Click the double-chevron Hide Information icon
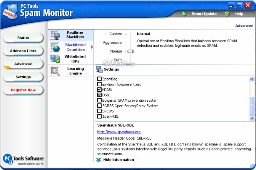Image resolution: width=256 pixels, height=170 pixels. 99,160
